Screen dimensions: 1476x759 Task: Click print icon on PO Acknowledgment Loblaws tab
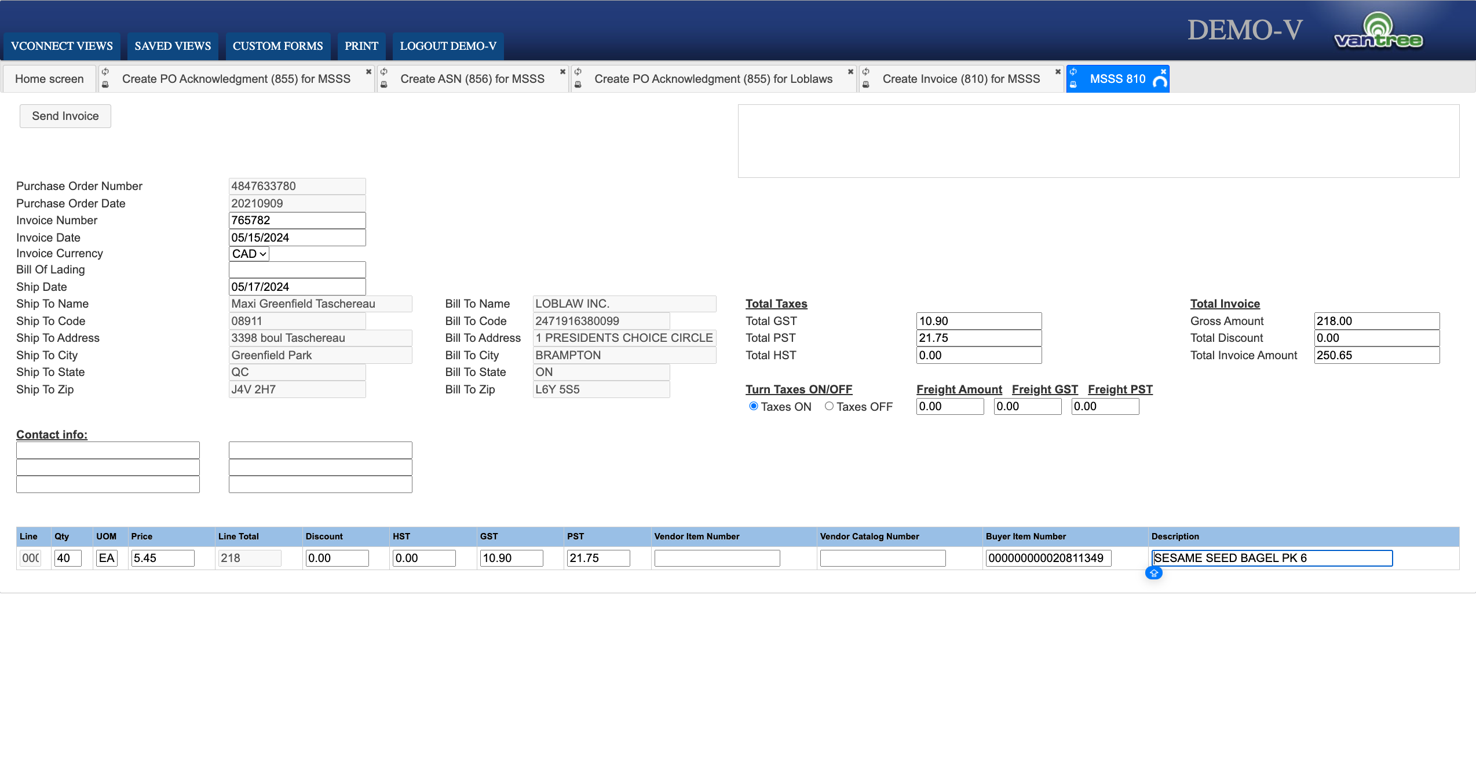click(578, 85)
